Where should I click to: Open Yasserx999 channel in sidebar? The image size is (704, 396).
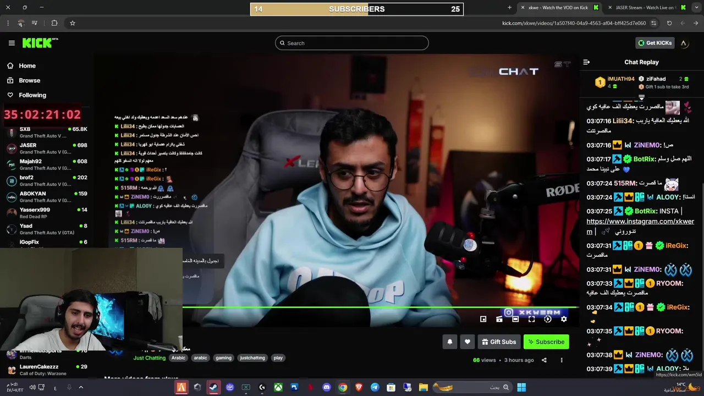click(47, 213)
